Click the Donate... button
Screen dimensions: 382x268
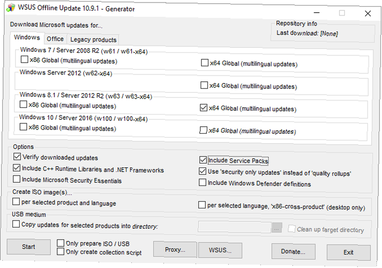point(293,252)
